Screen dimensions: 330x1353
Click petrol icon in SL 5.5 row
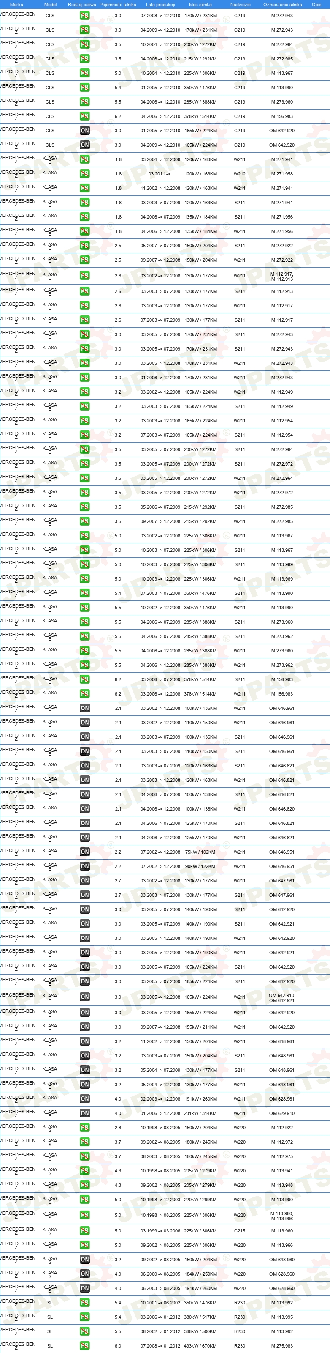coord(84,1331)
